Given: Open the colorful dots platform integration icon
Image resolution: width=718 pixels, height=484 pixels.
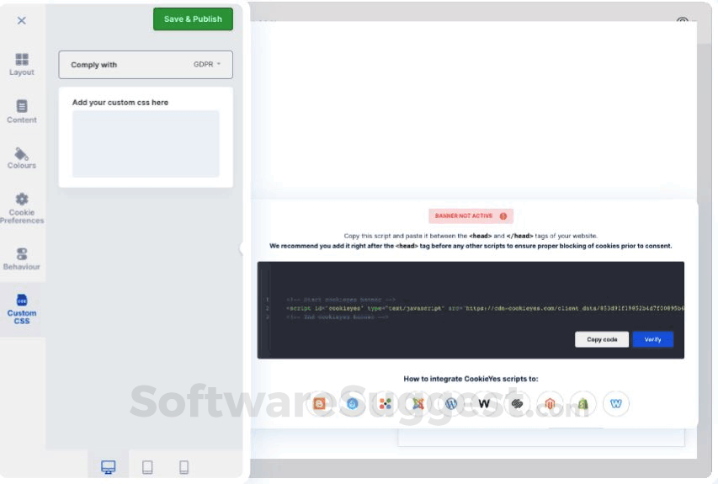Looking at the screenshot, I should tap(386, 403).
